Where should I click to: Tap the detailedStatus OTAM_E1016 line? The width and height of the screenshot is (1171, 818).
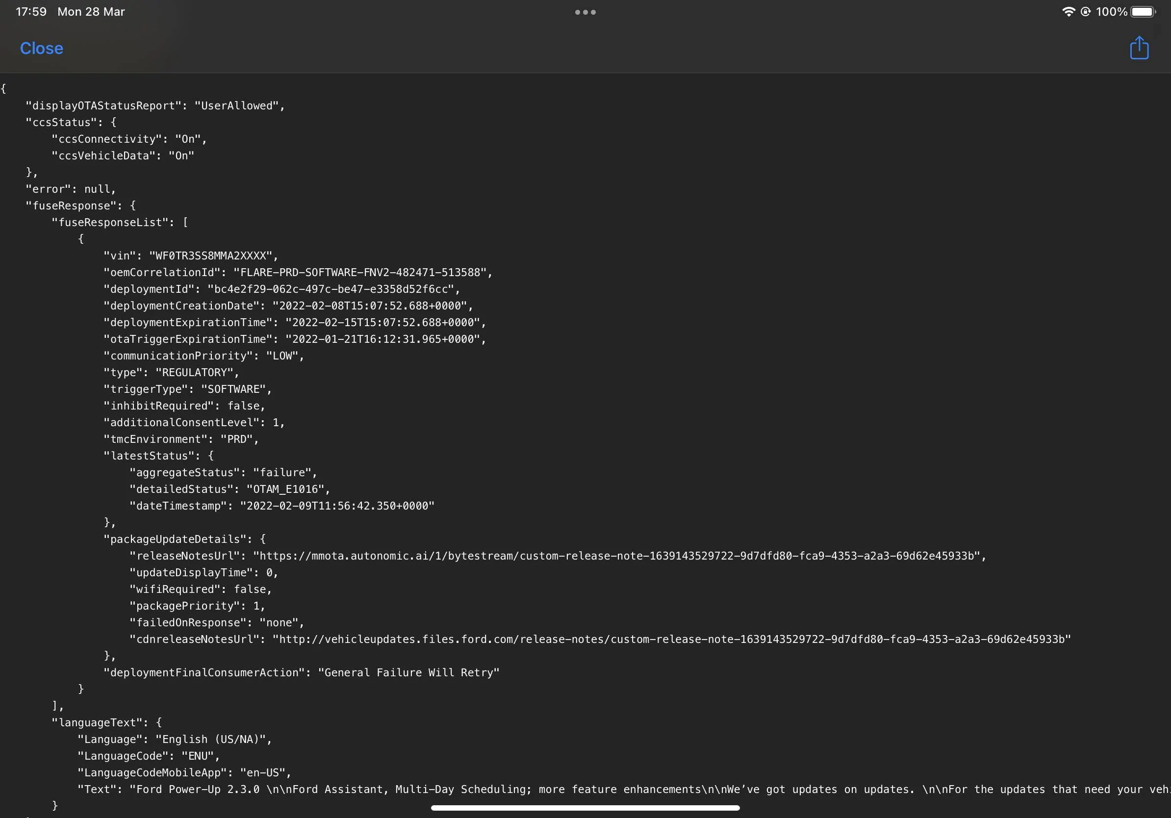coord(230,489)
